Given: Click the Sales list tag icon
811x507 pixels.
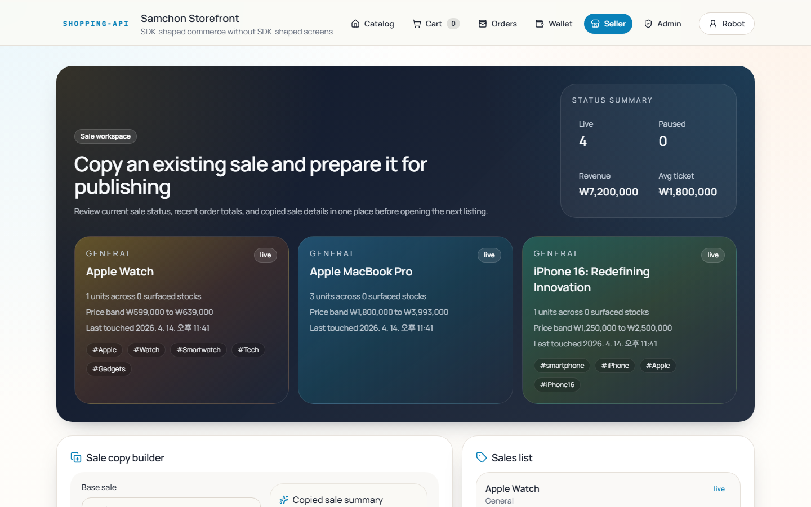Looking at the screenshot, I should [x=482, y=457].
